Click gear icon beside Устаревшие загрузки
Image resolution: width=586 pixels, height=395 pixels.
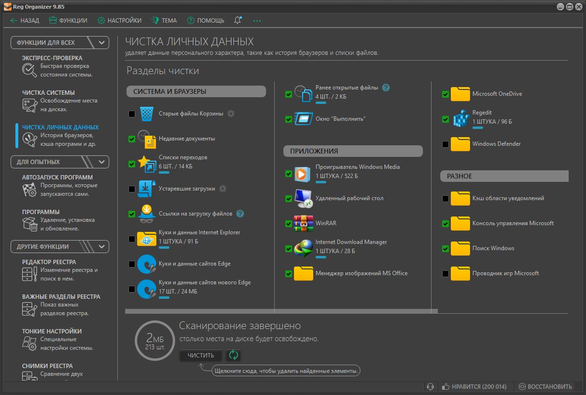222,189
